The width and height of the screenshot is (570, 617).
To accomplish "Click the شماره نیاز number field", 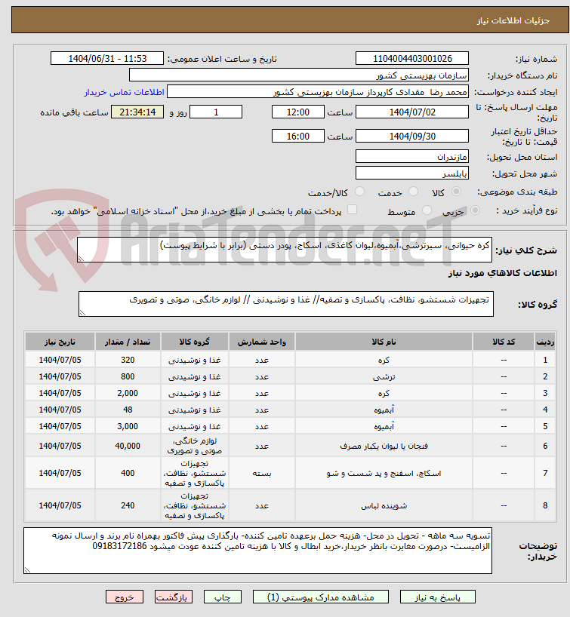I will click(412, 59).
